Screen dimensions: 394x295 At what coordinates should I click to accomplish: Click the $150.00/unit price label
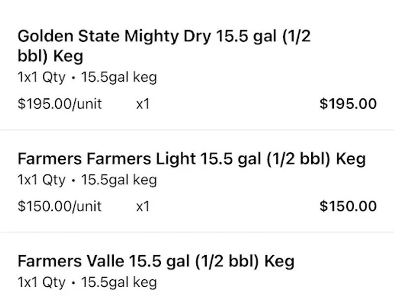pyautogui.click(x=60, y=206)
